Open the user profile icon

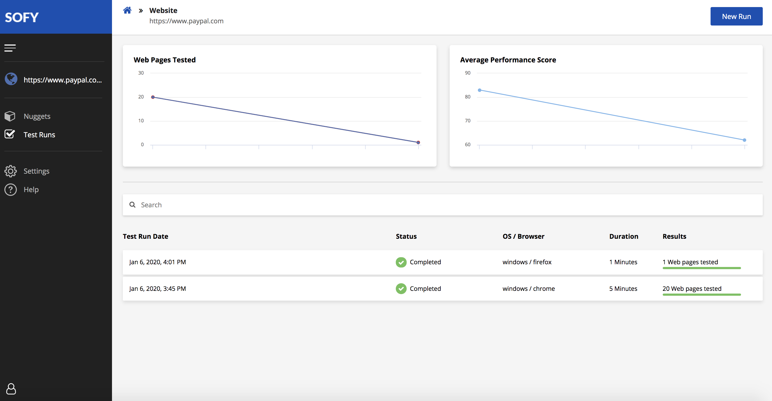click(11, 389)
